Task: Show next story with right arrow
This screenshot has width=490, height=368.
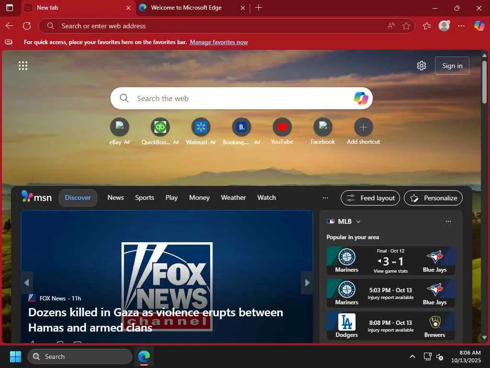Action: tap(307, 283)
